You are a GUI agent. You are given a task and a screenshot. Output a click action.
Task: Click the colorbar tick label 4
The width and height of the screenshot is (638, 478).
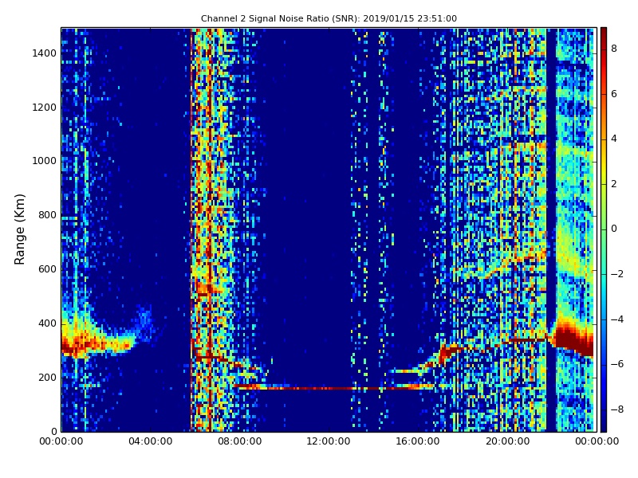click(x=614, y=139)
